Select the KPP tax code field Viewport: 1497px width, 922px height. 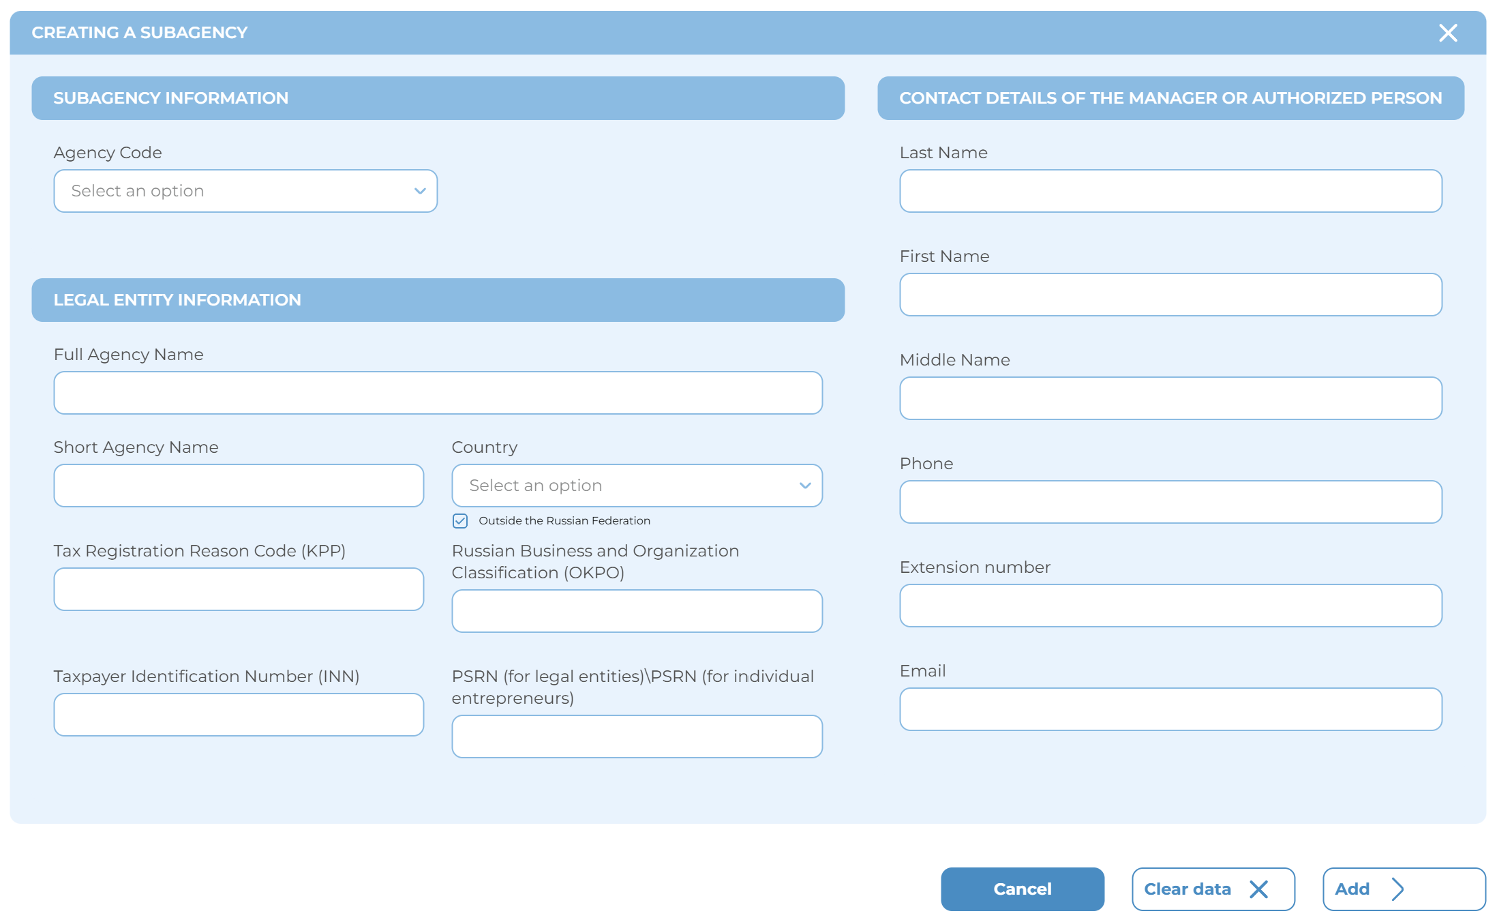pyautogui.click(x=239, y=589)
